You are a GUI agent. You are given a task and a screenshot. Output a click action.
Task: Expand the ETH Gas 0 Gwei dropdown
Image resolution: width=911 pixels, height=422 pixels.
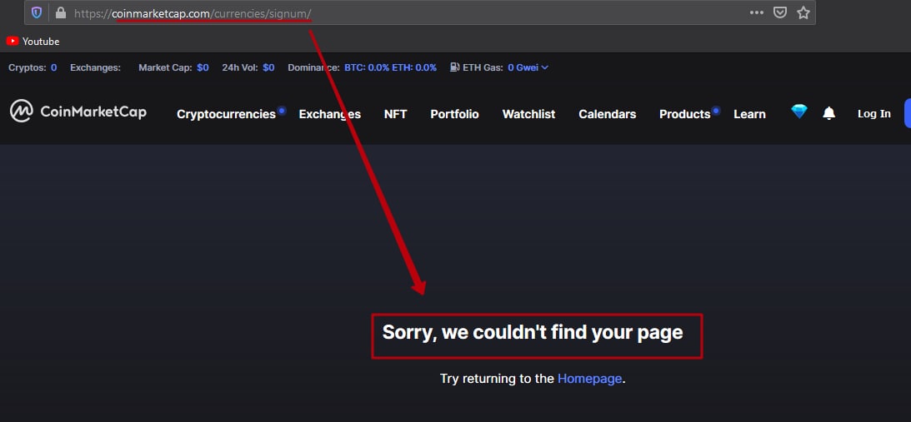point(528,67)
